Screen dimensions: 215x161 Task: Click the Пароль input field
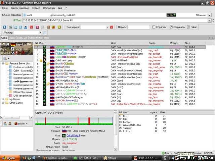coord(138,27)
